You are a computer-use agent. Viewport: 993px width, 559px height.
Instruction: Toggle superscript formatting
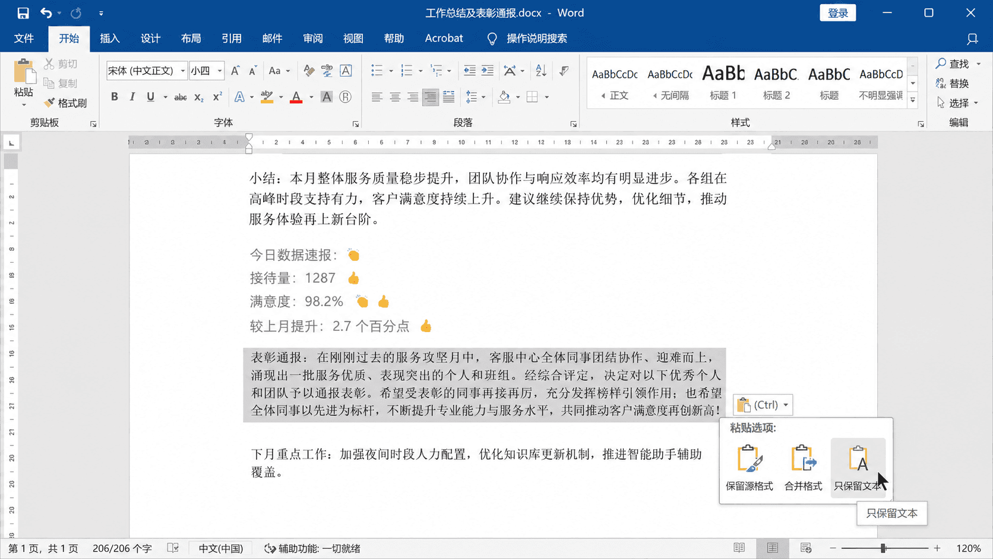pyautogui.click(x=217, y=97)
